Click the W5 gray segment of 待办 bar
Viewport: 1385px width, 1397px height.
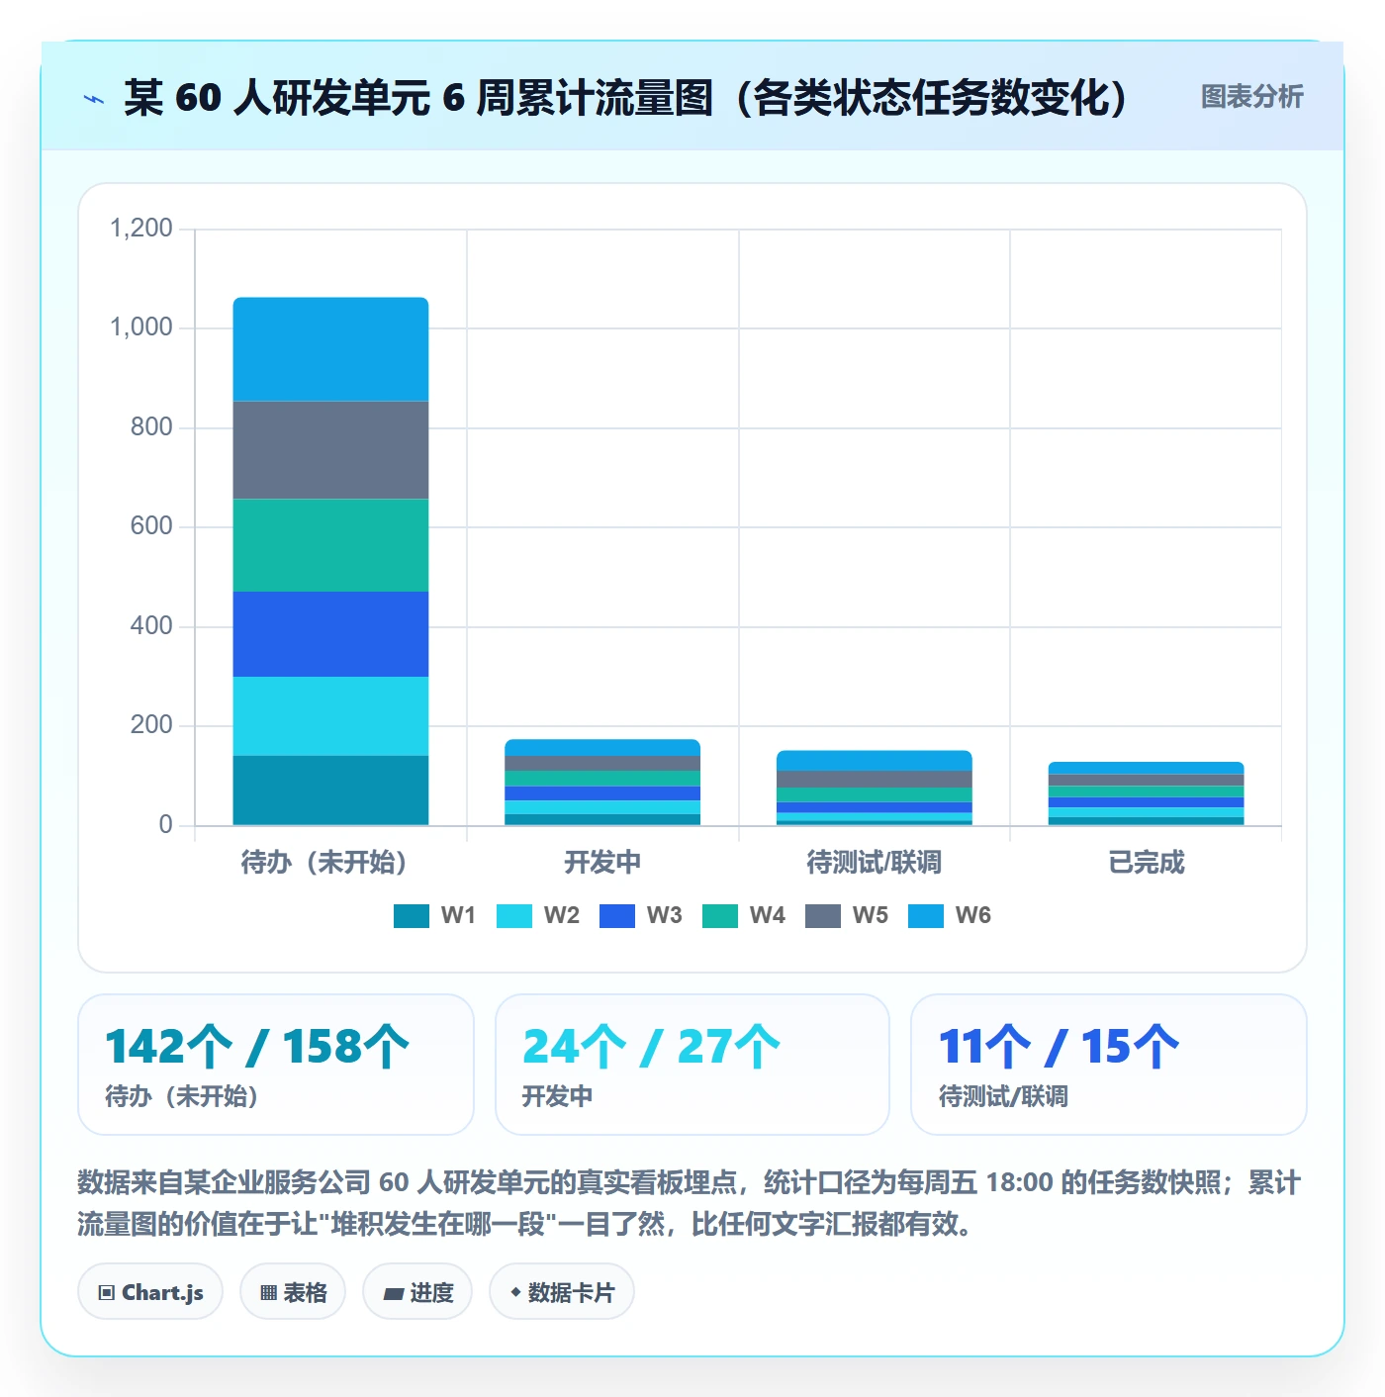click(330, 450)
